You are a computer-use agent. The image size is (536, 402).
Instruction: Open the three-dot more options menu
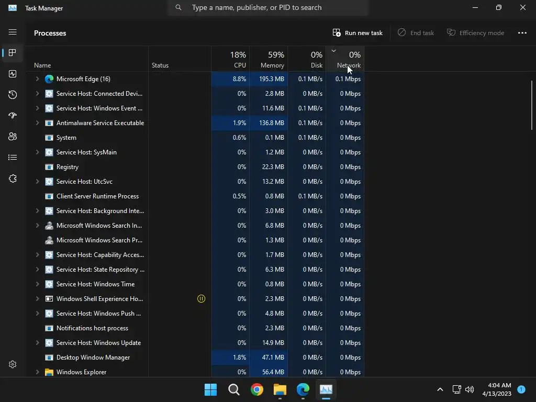[x=522, y=33]
